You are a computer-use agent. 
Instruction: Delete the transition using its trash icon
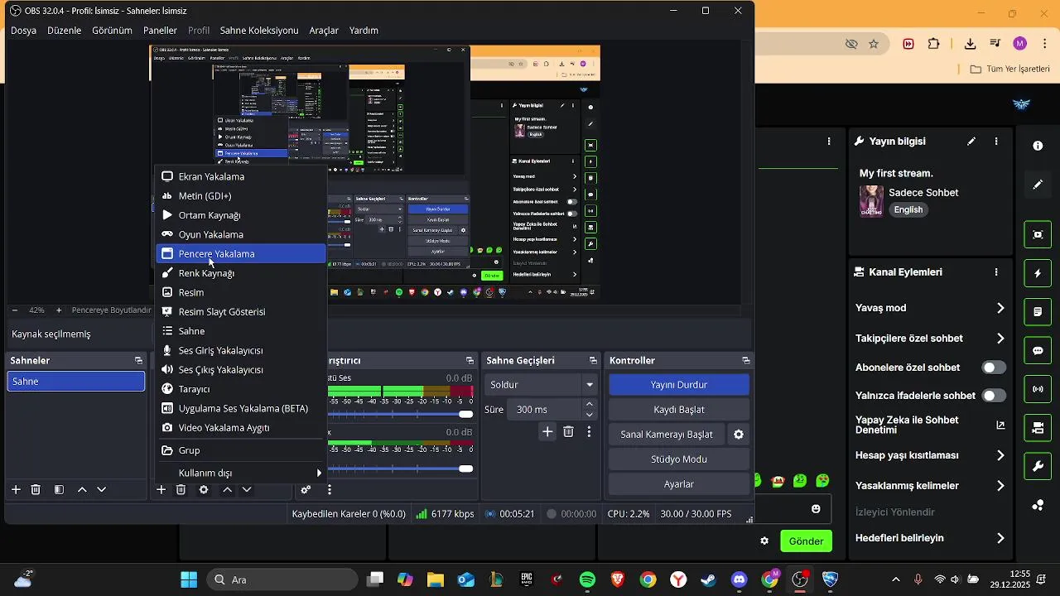pos(568,432)
